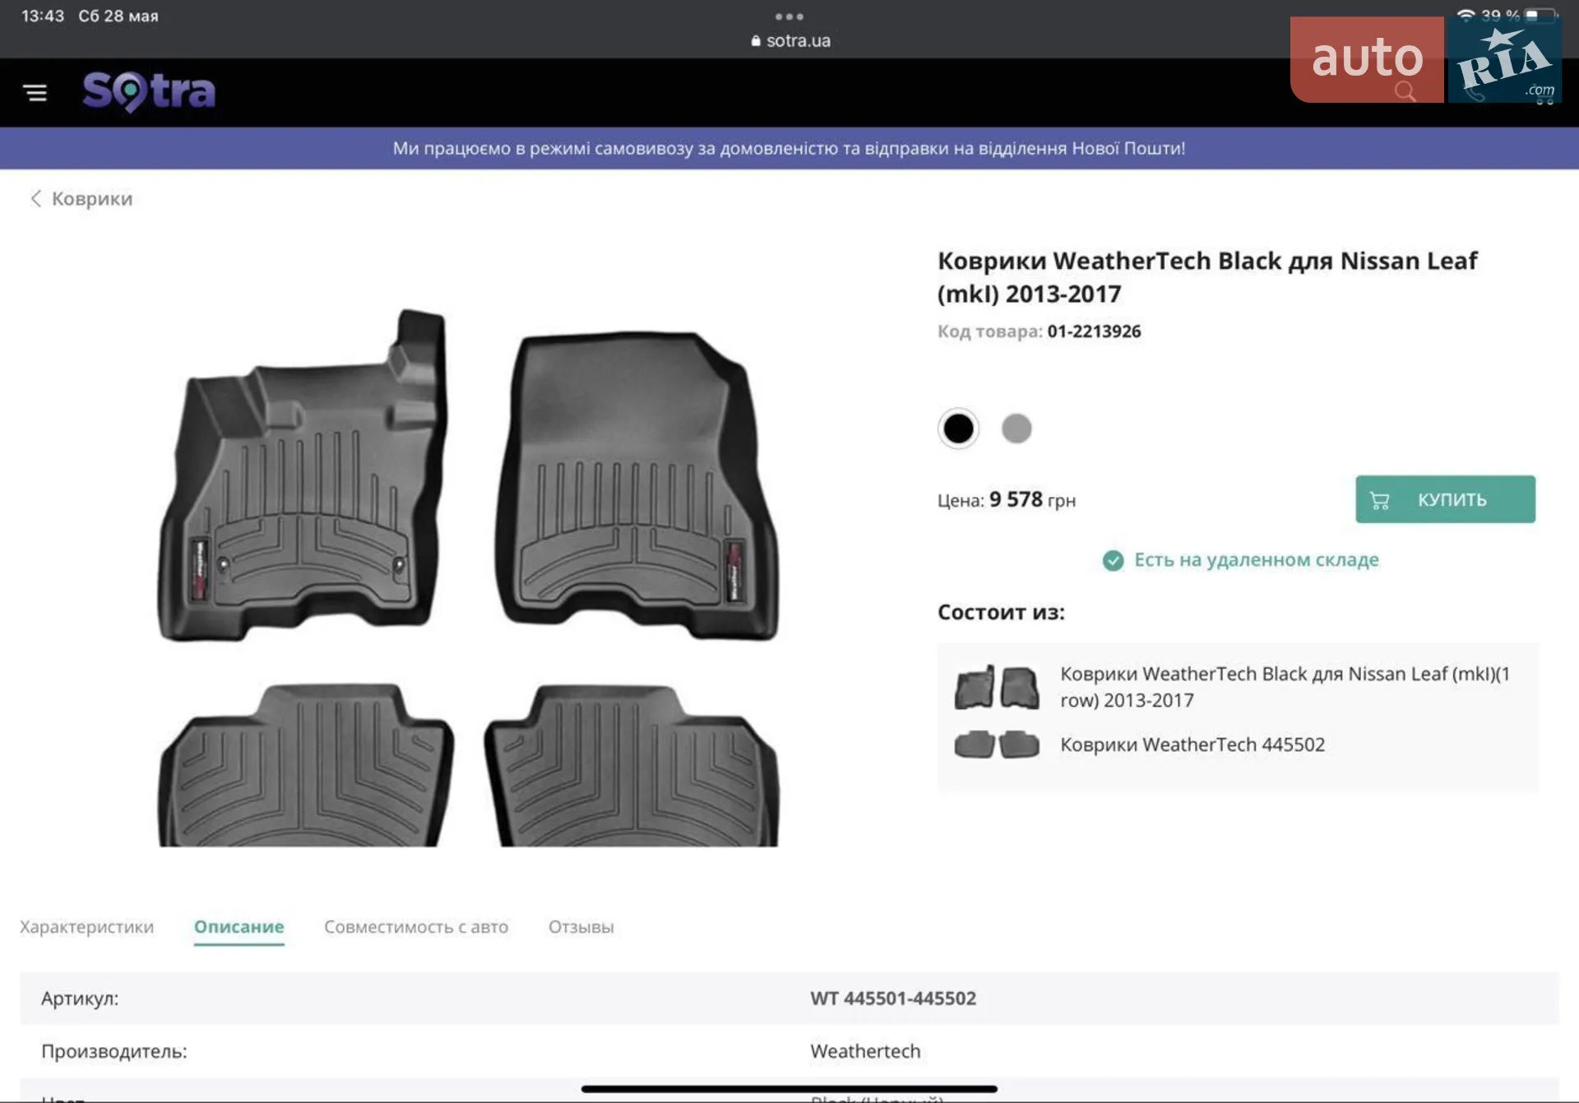Open the Характеристики tab

pyautogui.click(x=86, y=927)
